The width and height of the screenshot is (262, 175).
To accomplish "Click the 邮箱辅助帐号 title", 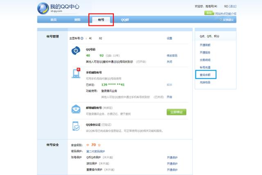I will point(94,108).
